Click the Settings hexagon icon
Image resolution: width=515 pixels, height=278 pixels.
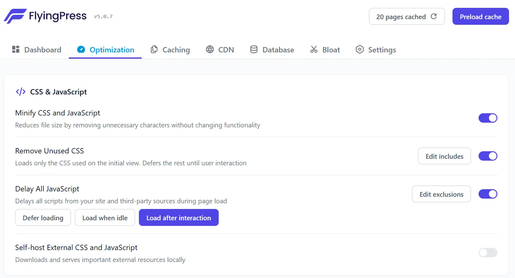pos(360,49)
